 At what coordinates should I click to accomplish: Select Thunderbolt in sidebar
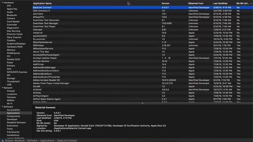point(13,82)
